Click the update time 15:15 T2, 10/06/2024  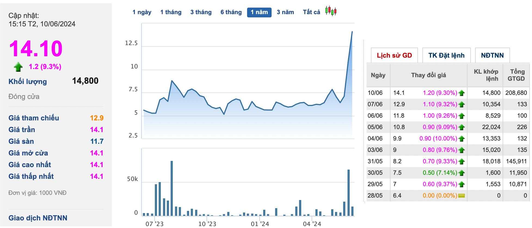pyautogui.click(x=42, y=24)
